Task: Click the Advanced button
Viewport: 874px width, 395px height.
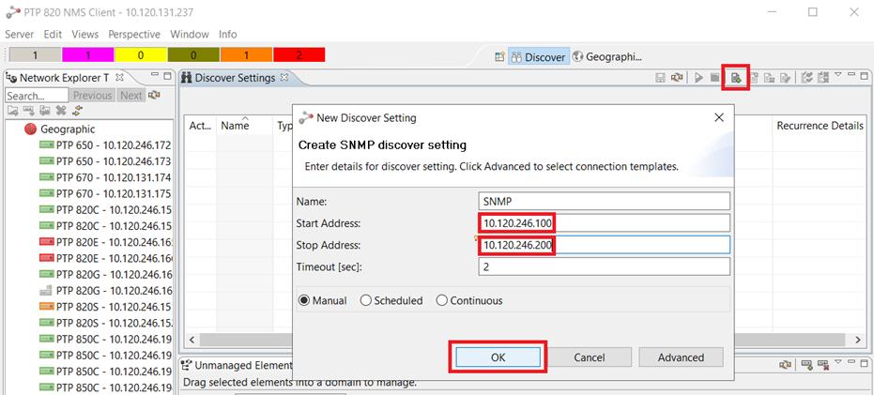Action: [681, 357]
